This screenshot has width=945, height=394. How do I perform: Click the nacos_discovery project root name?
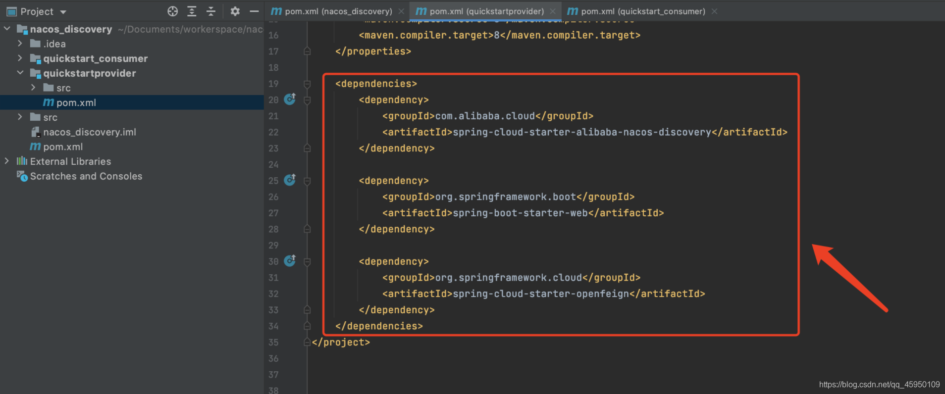(x=71, y=29)
